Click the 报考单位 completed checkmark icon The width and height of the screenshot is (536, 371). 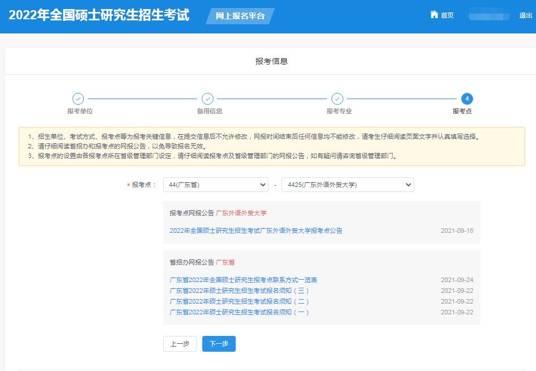(79, 97)
